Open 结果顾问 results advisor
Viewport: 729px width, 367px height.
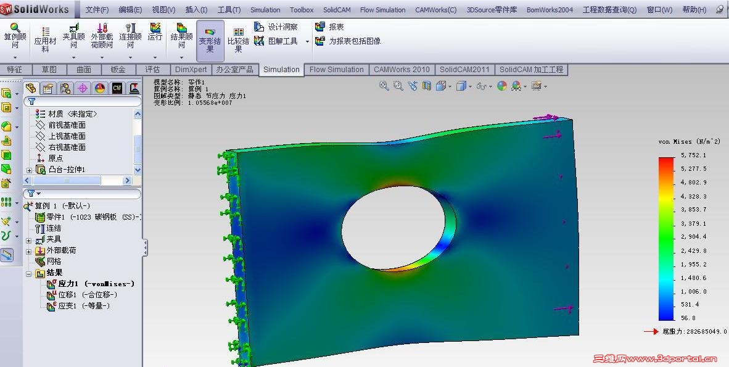(x=182, y=36)
